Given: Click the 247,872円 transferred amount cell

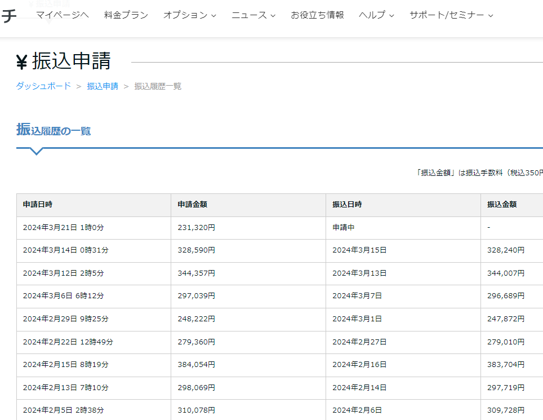Looking at the screenshot, I should (512, 319).
